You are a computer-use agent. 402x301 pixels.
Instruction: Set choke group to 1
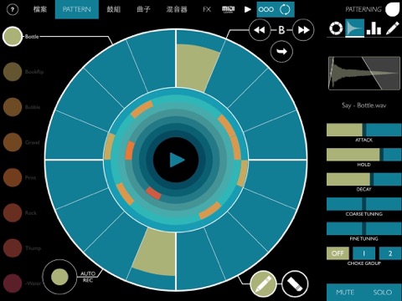point(363,253)
